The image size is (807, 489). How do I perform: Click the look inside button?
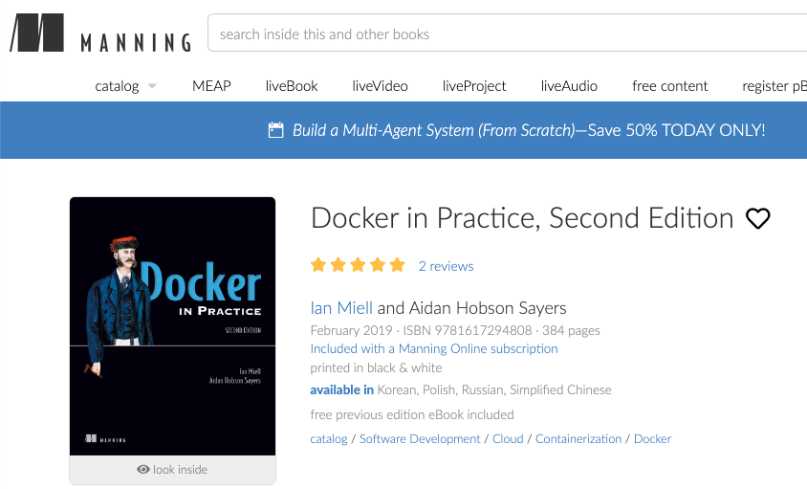click(x=172, y=470)
